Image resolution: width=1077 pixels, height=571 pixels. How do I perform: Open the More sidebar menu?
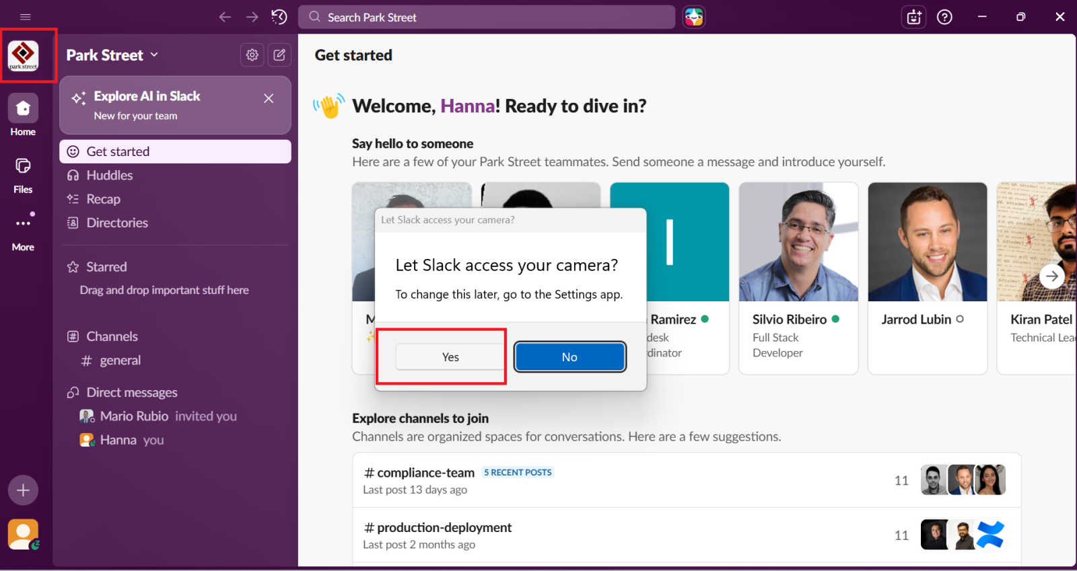[23, 232]
